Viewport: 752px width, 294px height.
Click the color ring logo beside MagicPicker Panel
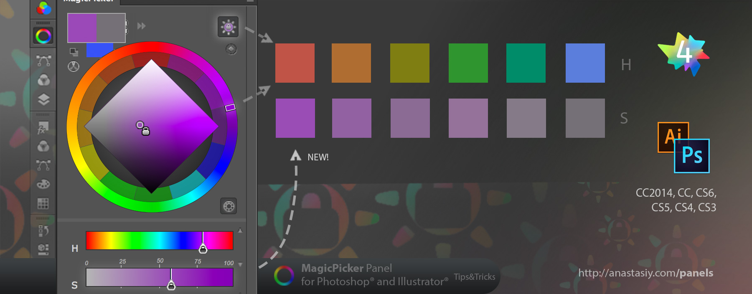click(284, 276)
